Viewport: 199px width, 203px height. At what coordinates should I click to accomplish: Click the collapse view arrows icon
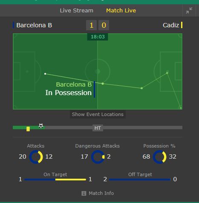(x=189, y=11)
